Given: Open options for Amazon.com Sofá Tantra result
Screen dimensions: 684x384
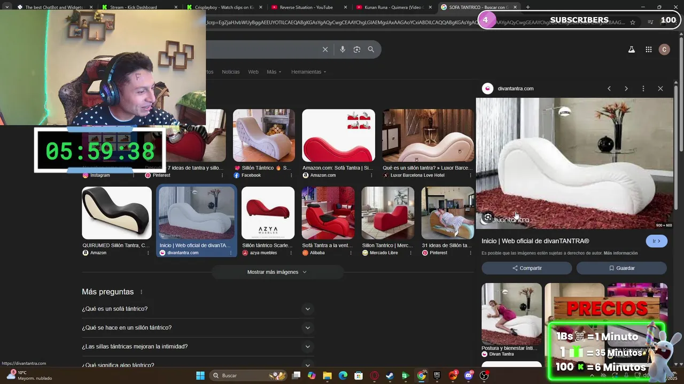Looking at the screenshot, I should tap(371, 175).
